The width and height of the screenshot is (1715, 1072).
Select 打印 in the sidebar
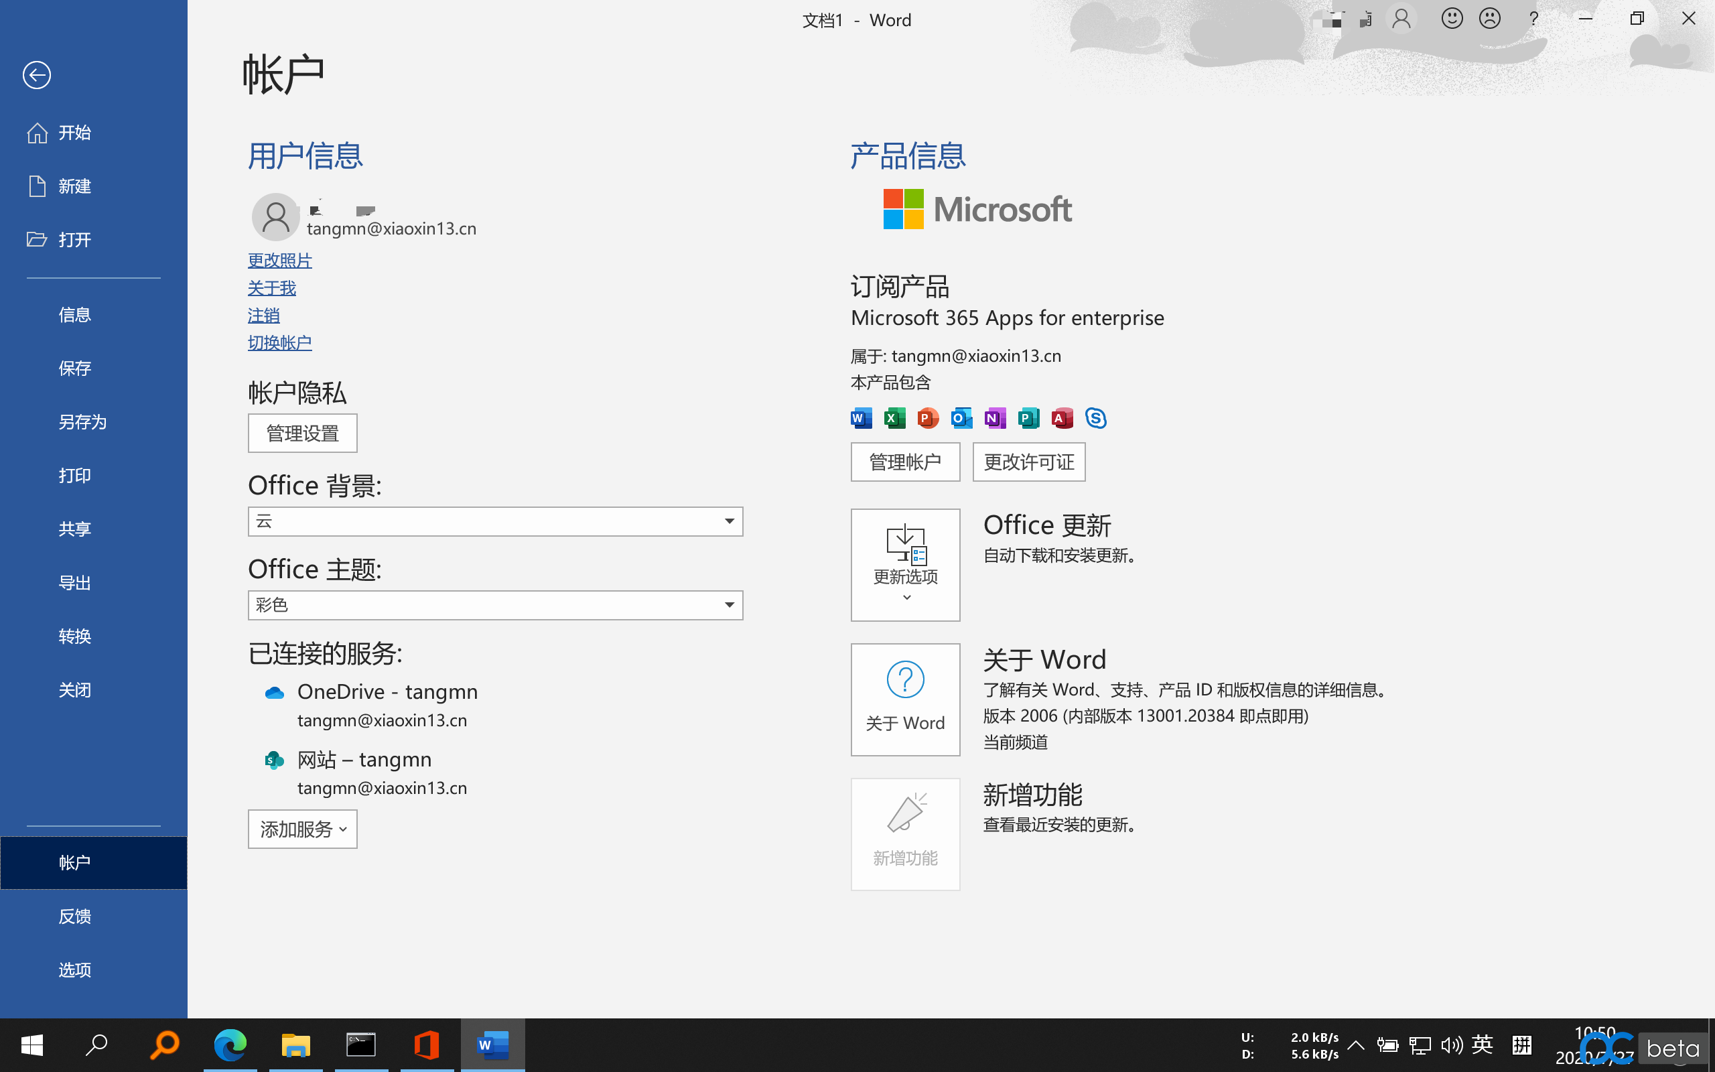point(94,475)
